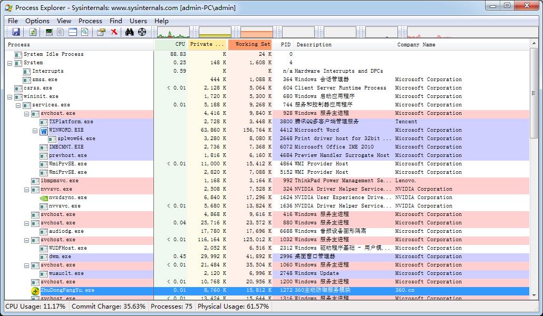Click the red X Kill Process icon

(x=114, y=32)
